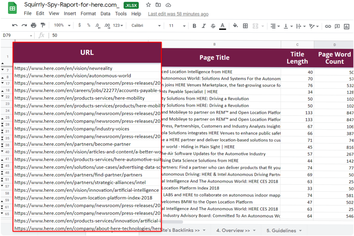Format as percent
This screenshot has height=236, width=354.
click(89, 25)
